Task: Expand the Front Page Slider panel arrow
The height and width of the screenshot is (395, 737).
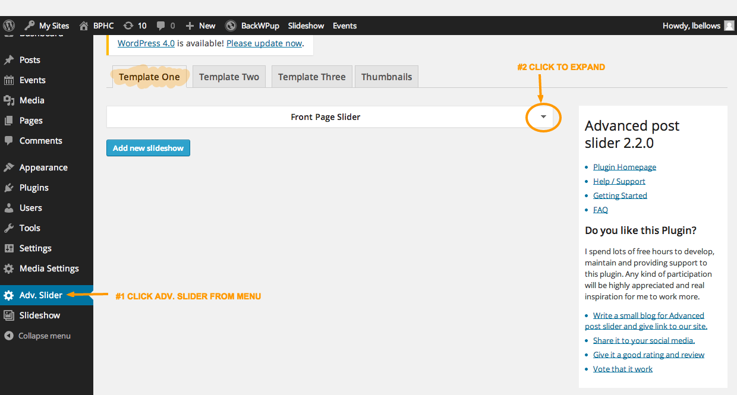Action: click(543, 117)
